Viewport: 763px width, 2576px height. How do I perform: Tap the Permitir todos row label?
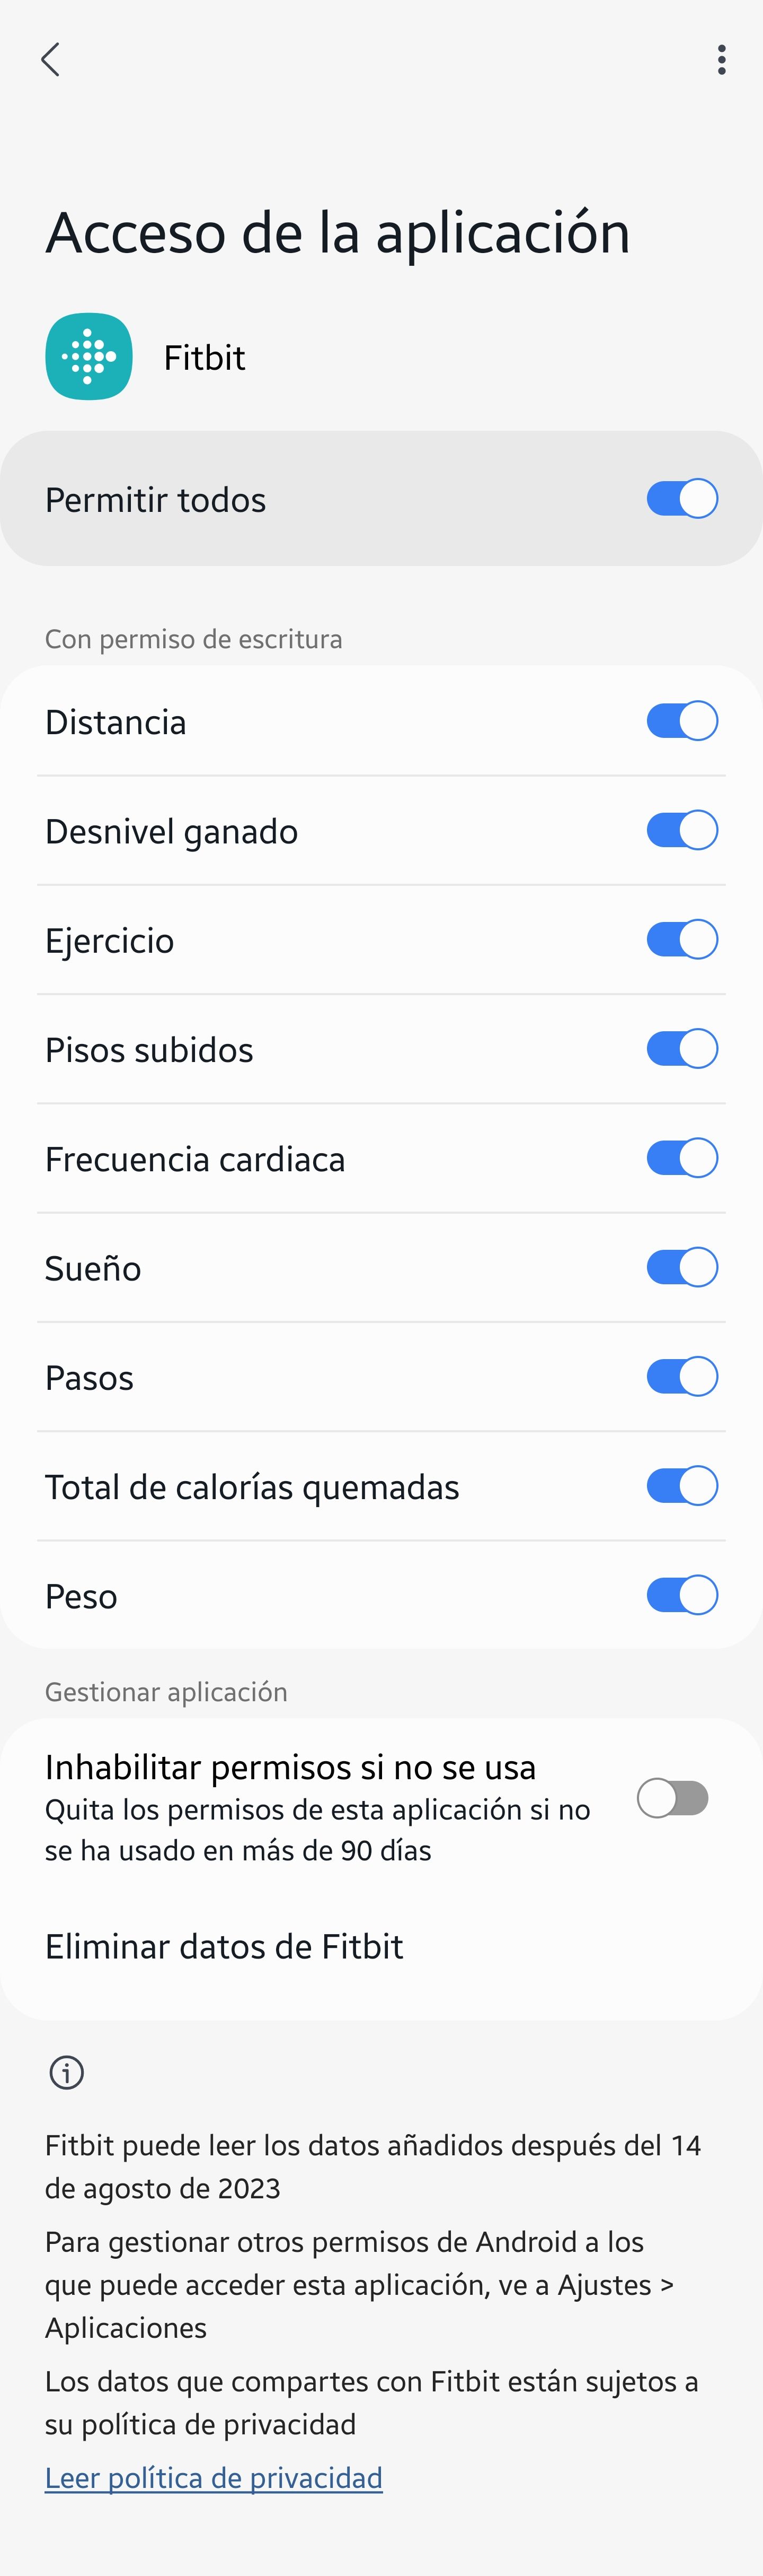pyautogui.click(x=156, y=500)
